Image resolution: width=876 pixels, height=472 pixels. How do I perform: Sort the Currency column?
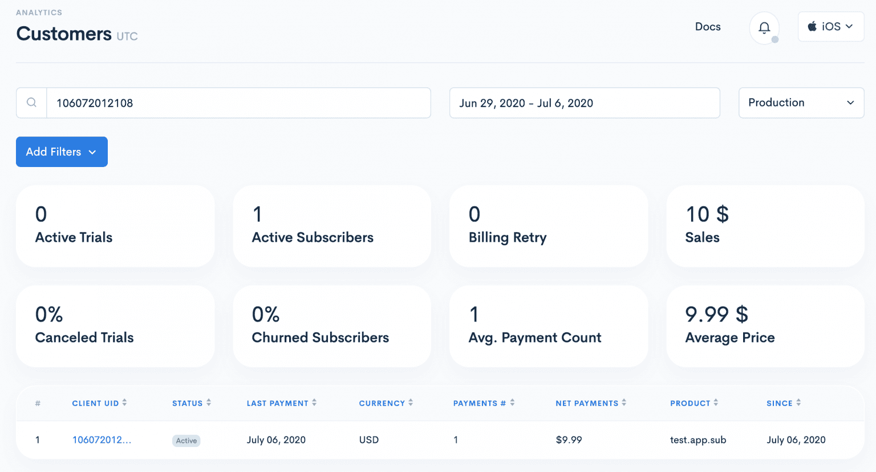coord(412,402)
